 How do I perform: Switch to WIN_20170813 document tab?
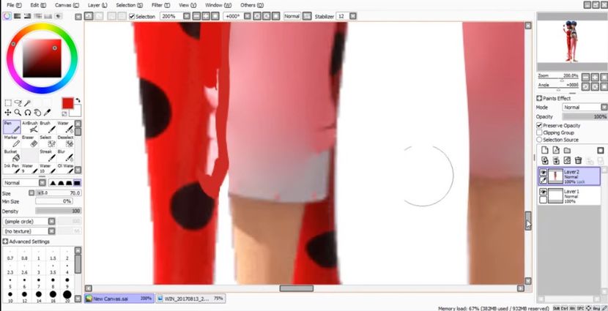click(x=190, y=299)
